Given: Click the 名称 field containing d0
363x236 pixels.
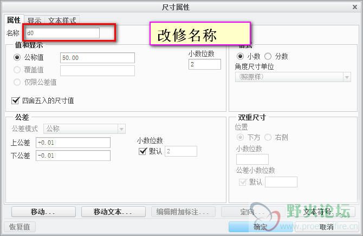Looking at the screenshot, I should 62,33.
